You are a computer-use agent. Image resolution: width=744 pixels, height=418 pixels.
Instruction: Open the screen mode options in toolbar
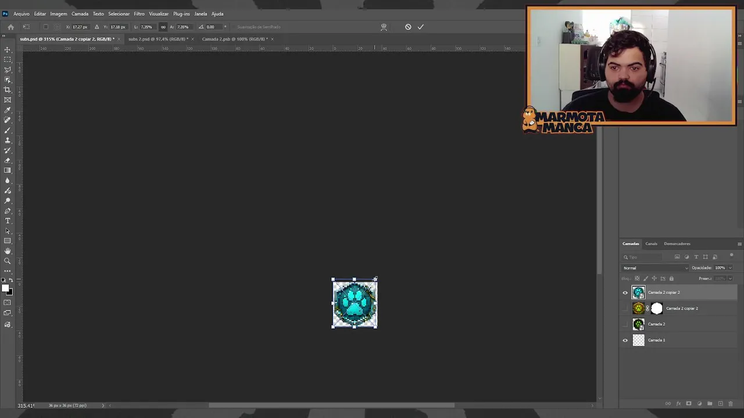click(8, 313)
